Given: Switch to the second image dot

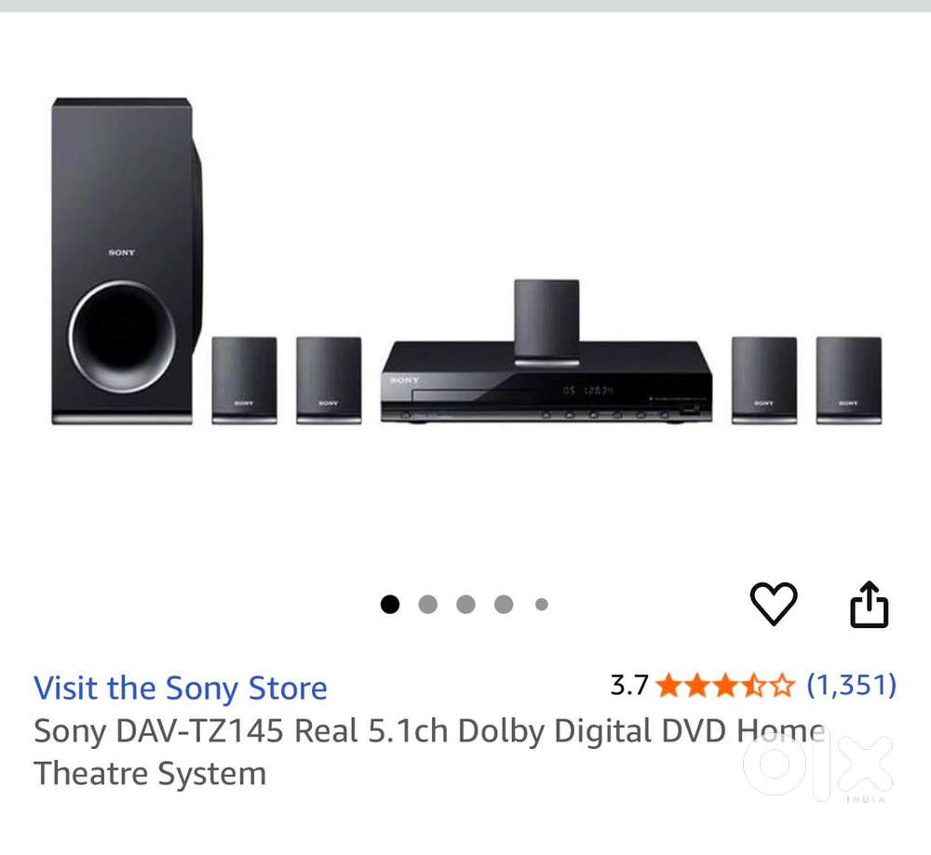Looking at the screenshot, I should point(428,605).
